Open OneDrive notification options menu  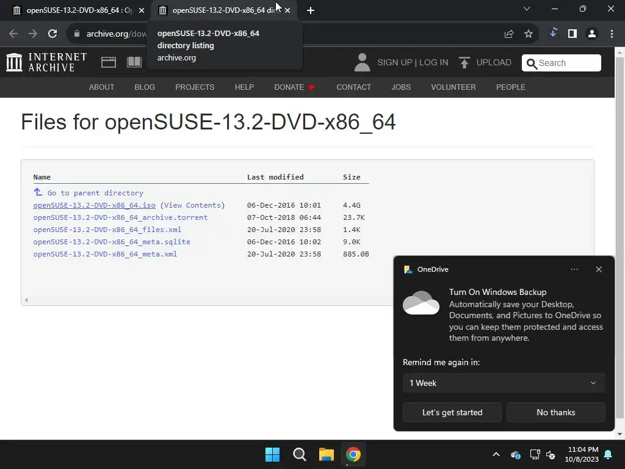(574, 269)
